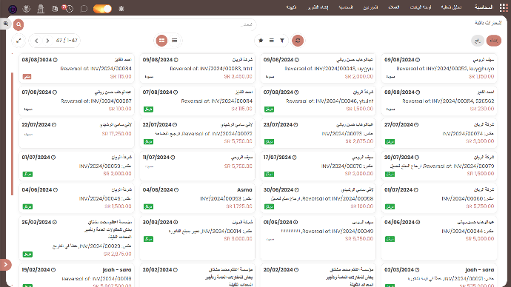Click amount SR 2,875.00 on 23/07/2024 card
The image size is (511, 287).
pos(359,141)
